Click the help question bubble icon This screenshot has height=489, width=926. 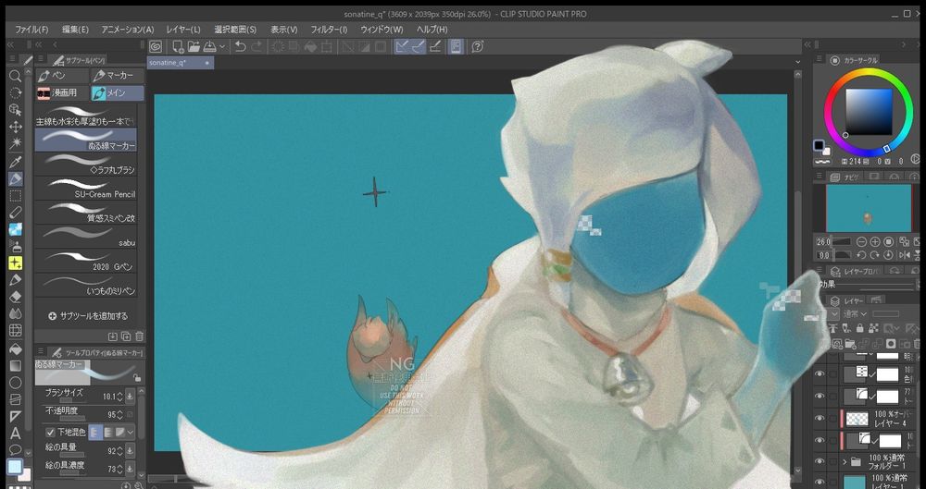(478, 46)
